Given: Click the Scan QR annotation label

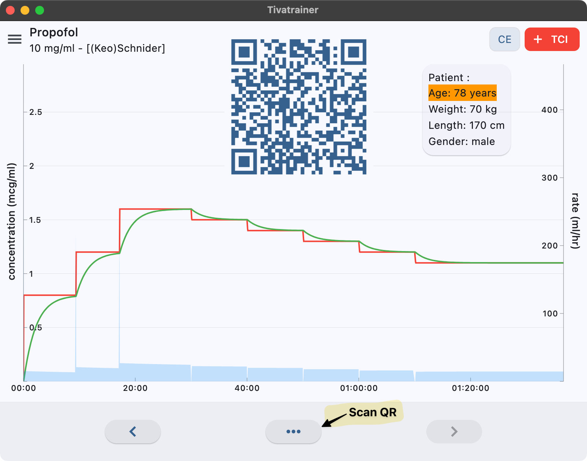Looking at the screenshot, I should click(372, 413).
